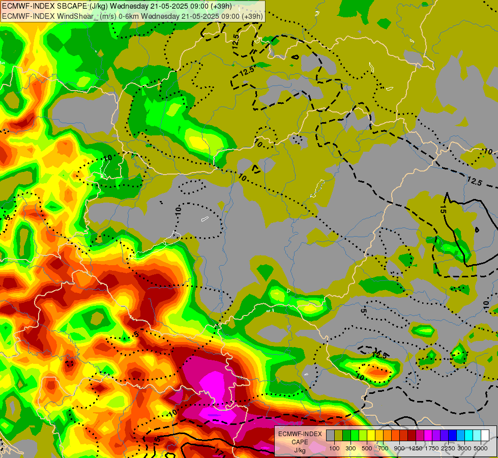Click the olive swatch in the CAPE legend
The width and height of the screenshot is (498, 458).
[339, 435]
